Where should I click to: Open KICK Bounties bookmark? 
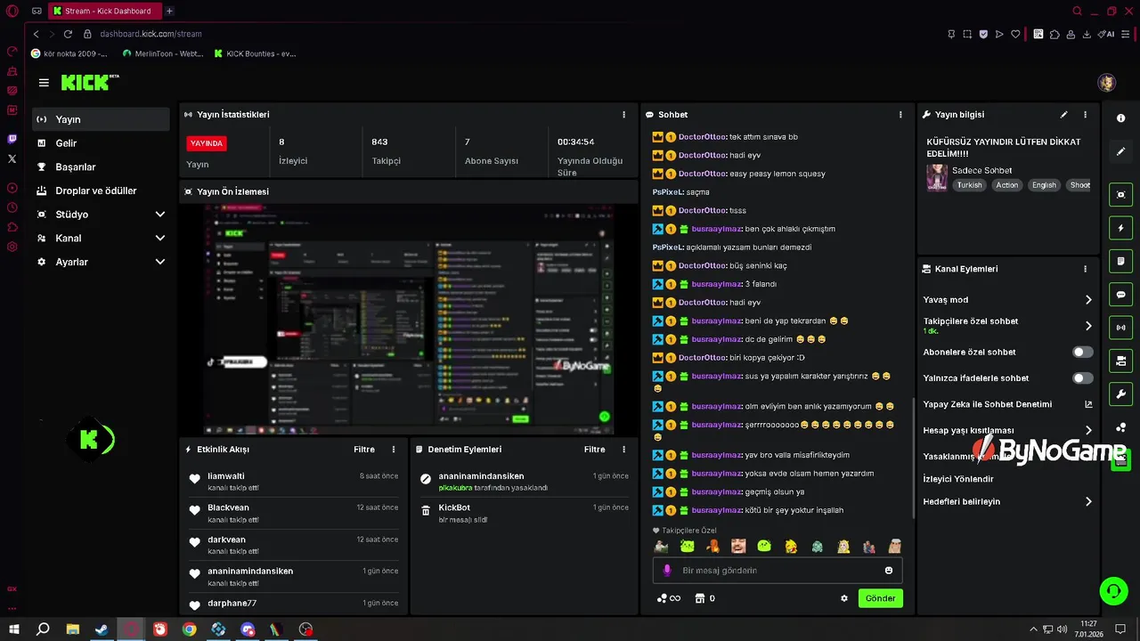[255, 53]
